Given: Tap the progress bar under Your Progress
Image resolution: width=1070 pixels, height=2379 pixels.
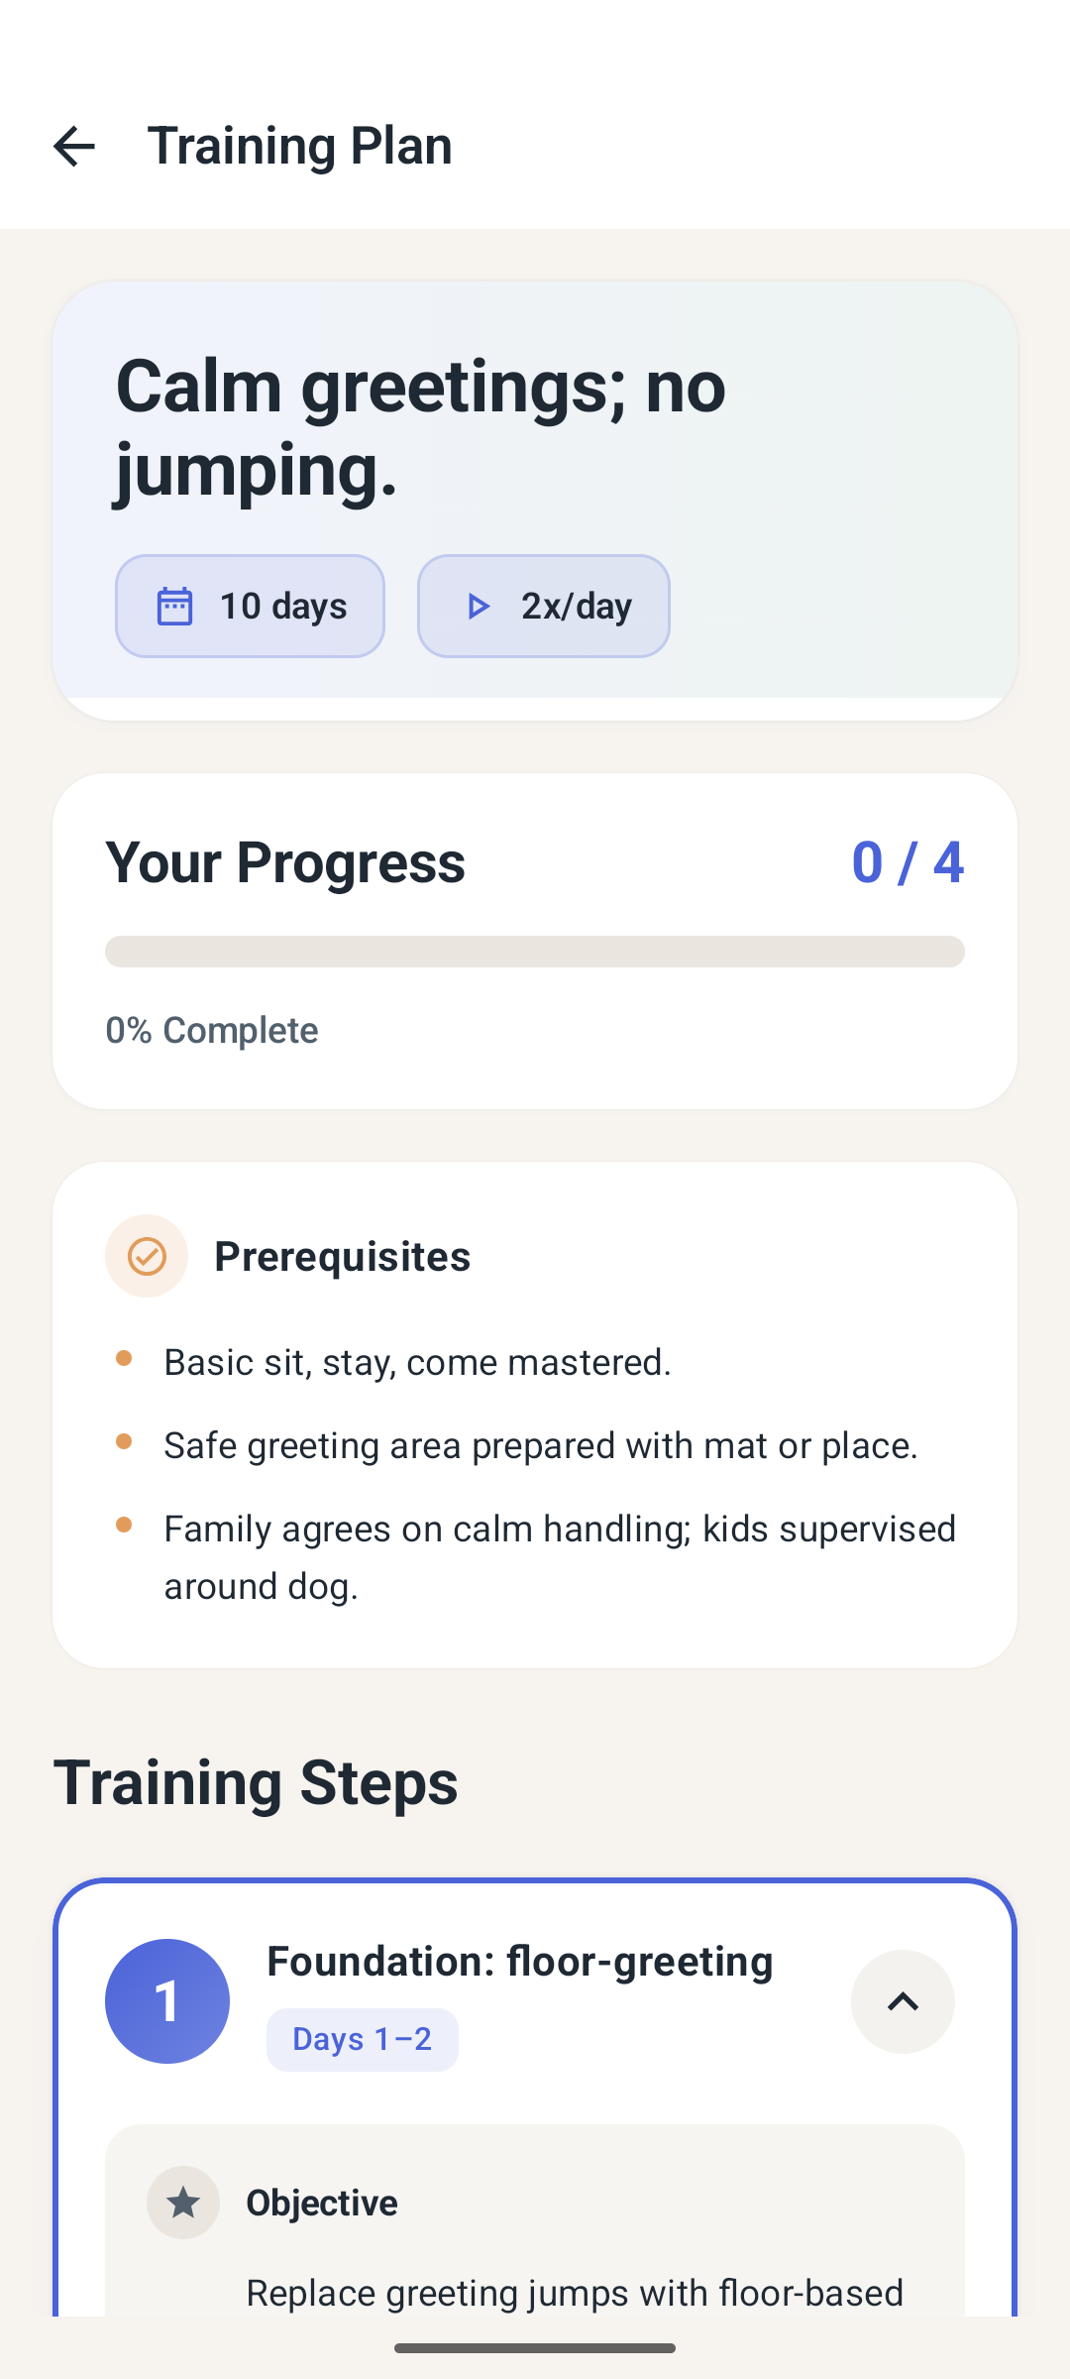Looking at the screenshot, I should 535,952.
